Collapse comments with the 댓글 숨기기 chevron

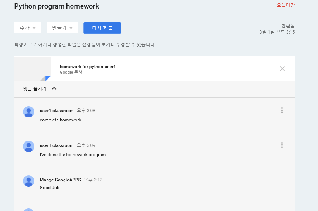tap(54, 88)
